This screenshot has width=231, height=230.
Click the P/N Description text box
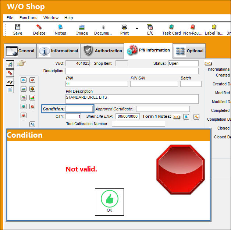[132, 99]
